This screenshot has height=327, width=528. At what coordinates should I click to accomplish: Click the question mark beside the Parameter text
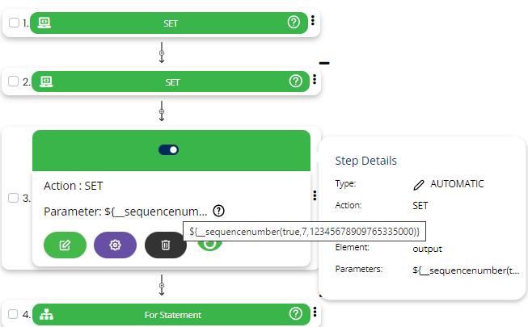click(x=218, y=211)
